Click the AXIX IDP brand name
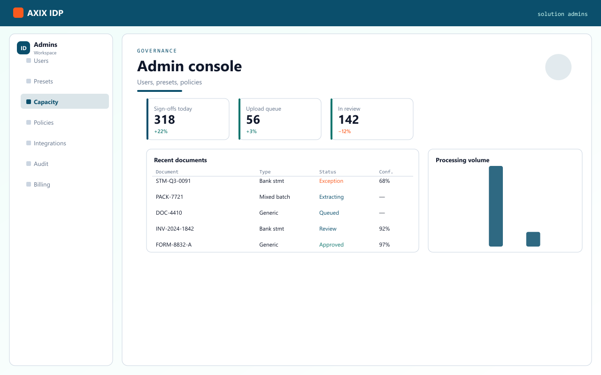 point(45,13)
